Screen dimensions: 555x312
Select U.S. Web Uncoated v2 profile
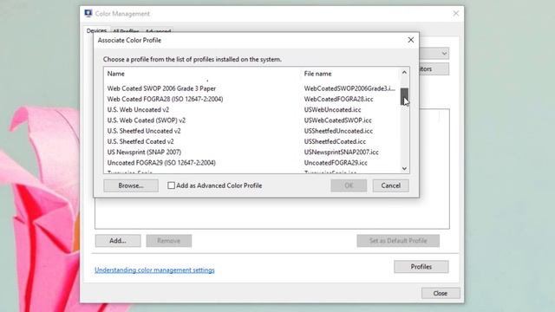point(138,110)
